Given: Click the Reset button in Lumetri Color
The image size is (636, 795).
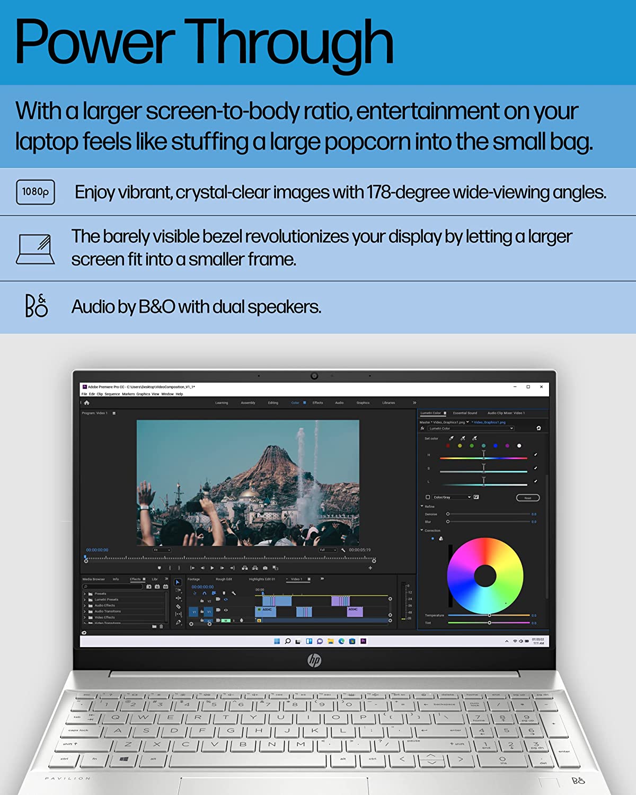Looking at the screenshot, I should (x=527, y=498).
